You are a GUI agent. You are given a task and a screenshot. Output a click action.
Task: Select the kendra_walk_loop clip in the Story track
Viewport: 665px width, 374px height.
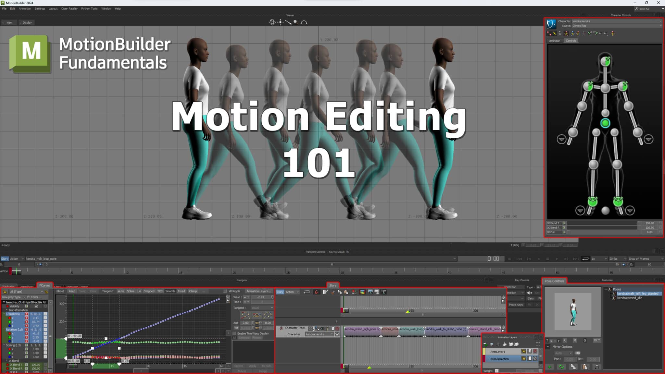pos(412,329)
